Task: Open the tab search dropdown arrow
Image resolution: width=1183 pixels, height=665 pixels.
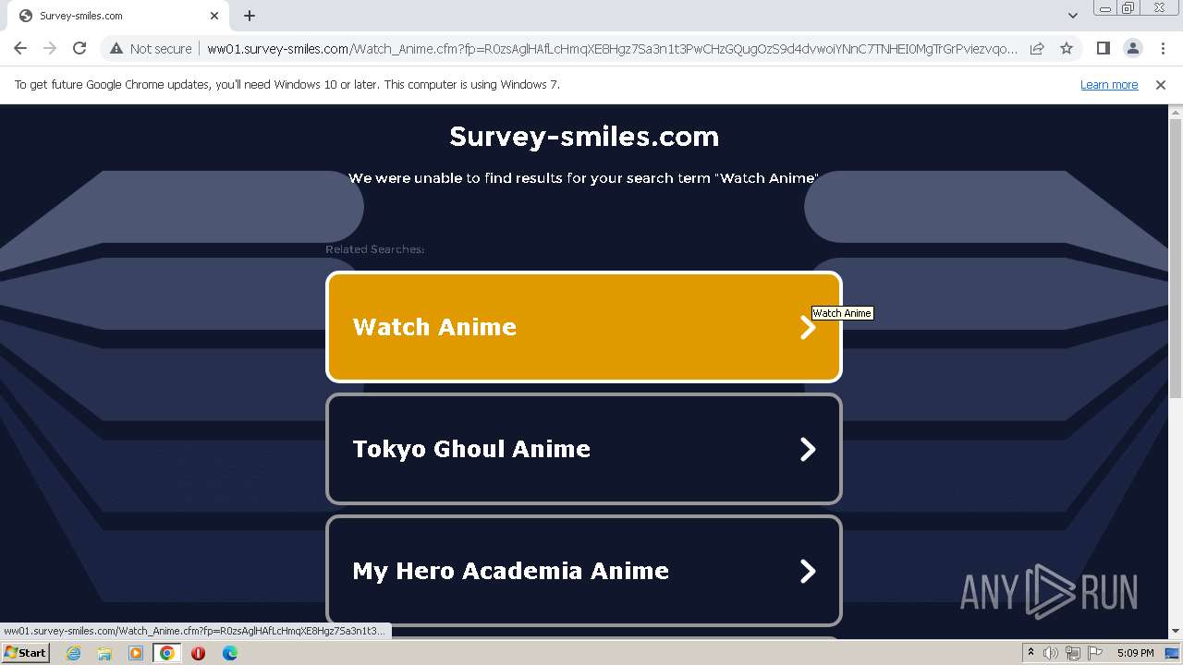Action: pyautogui.click(x=1073, y=16)
